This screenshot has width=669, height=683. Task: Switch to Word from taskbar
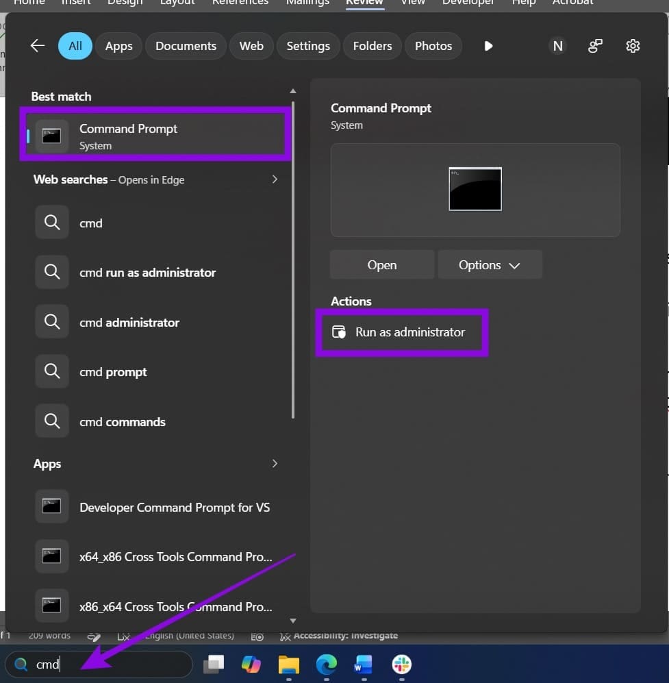coord(364,665)
